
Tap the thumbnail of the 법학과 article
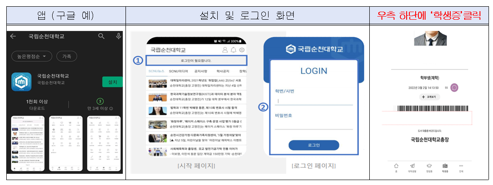(157, 111)
